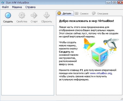Image resolution: width=123 pixels, height=101 pixels.
Task: Open Свойства via the gear toolbar icon
Action: [22, 15]
